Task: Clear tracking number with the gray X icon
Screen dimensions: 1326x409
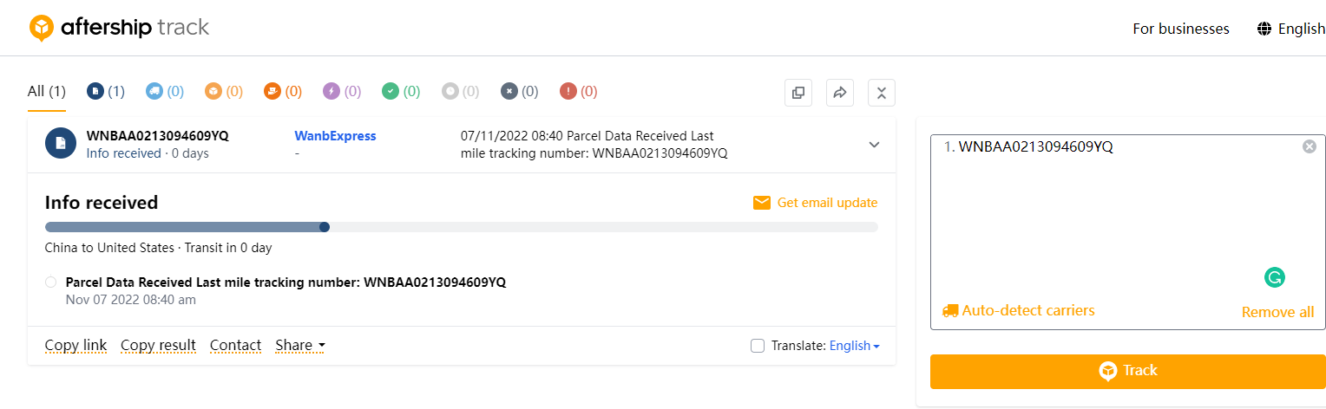Action: pyautogui.click(x=1310, y=146)
